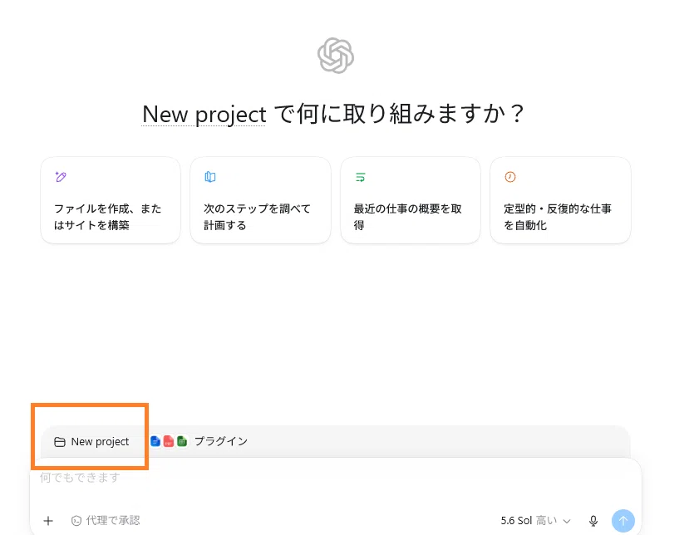Click the folder icon beside New project
The image size is (684, 535).
click(60, 442)
